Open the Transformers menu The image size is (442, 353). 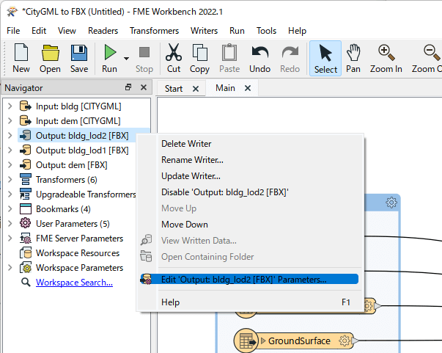[154, 31]
